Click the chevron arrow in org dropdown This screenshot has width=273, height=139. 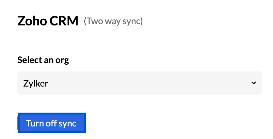tap(254, 83)
